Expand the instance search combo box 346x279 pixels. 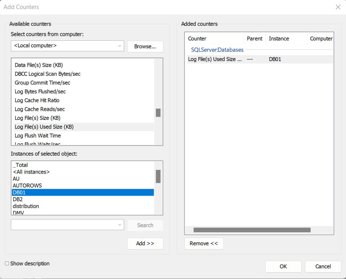[x=120, y=225]
